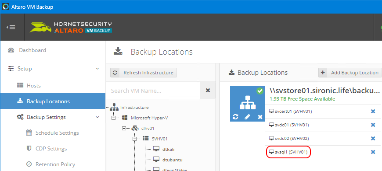
Task: Refresh the svstore01 backup location
Action: (235, 117)
